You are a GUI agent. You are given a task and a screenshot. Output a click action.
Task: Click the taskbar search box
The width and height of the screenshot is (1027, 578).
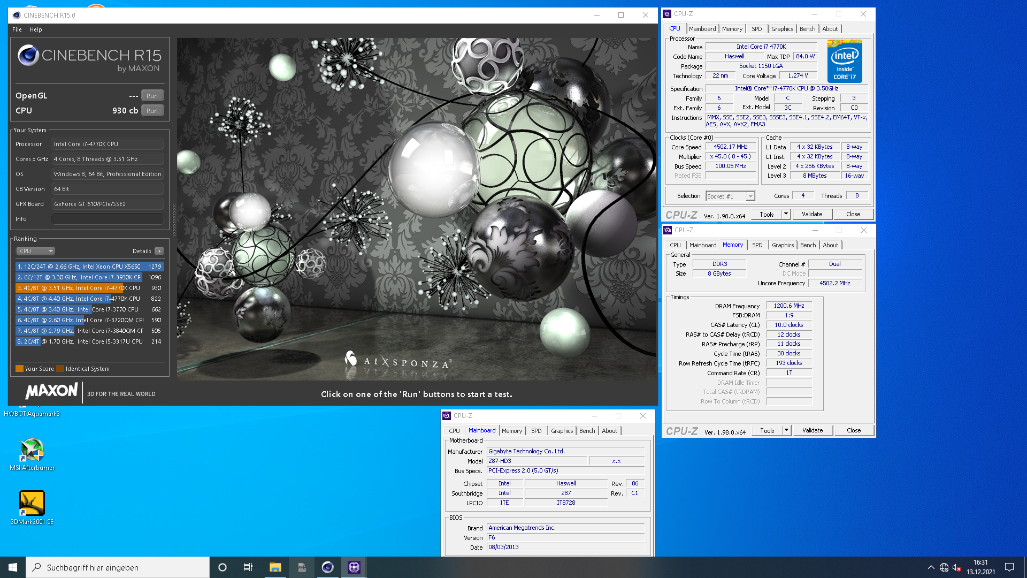[118, 567]
